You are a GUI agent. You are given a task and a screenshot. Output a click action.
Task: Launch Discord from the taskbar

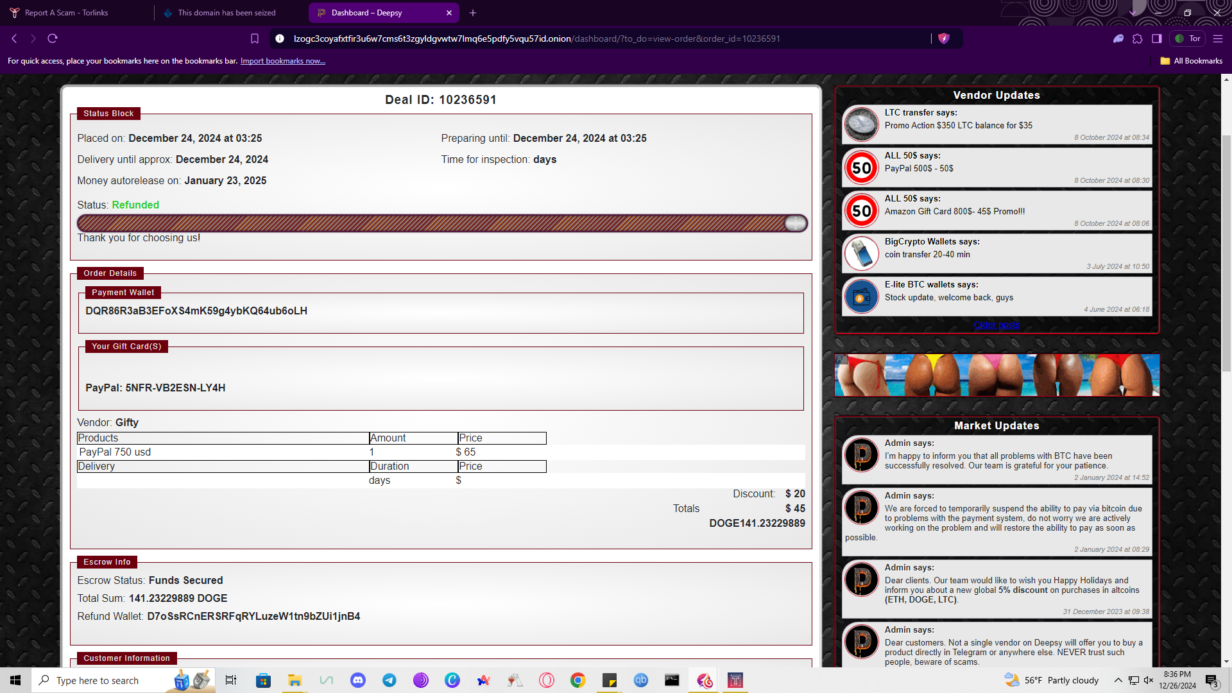[358, 680]
